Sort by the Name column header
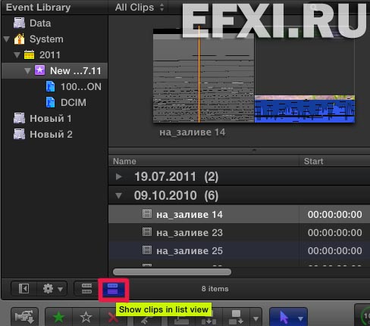Viewport: 370px width, 326px height. (204, 161)
